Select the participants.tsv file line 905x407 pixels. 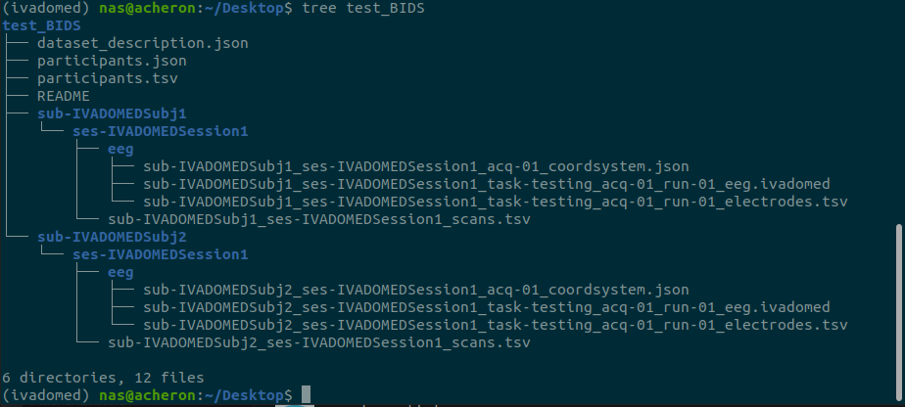pos(108,78)
